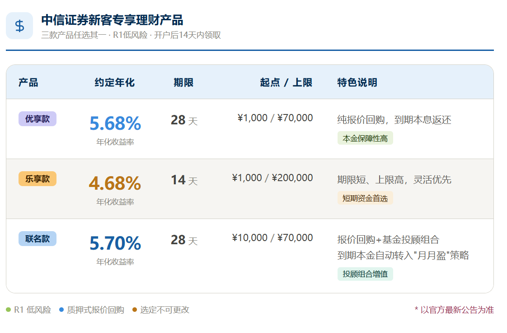Click 年化收益率 label under 5.68%

pos(115,142)
